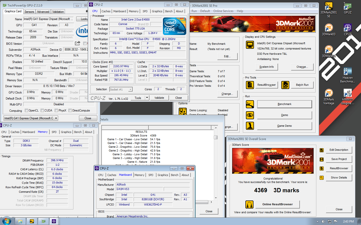The image size is (361, 225).
Task: Click Edit Description button
Action: click(x=339, y=150)
